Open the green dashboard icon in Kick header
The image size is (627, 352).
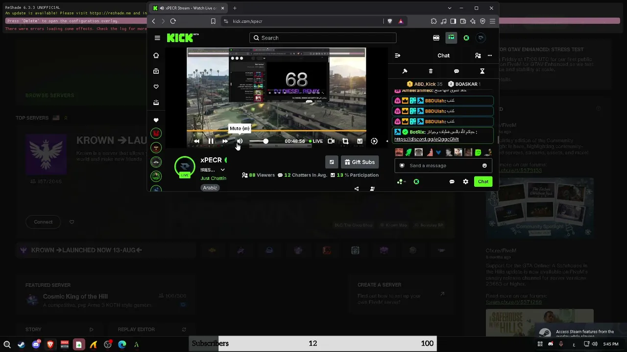(x=451, y=38)
